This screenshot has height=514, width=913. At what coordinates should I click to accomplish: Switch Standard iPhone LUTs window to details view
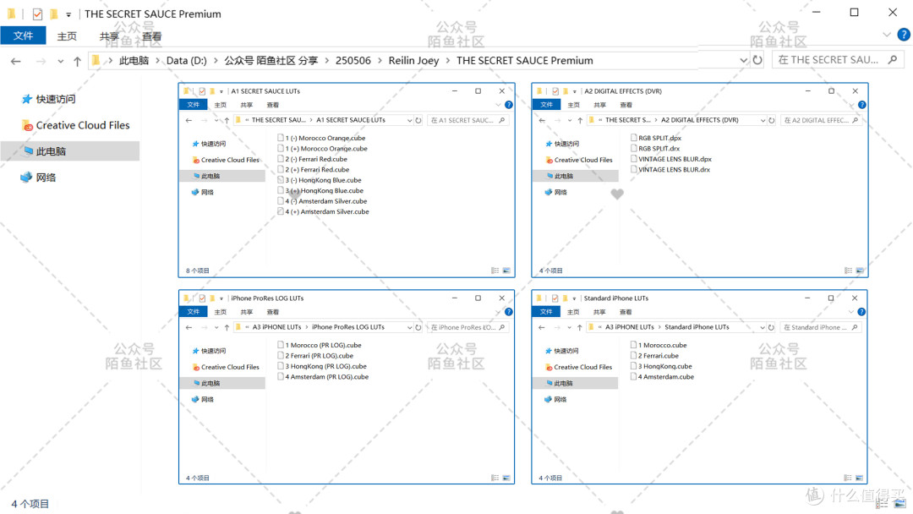(848, 478)
